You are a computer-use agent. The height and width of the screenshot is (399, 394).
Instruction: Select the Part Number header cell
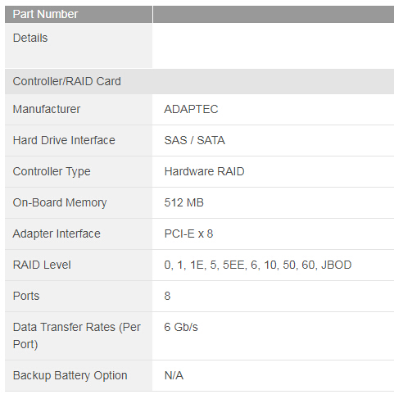tap(79, 14)
